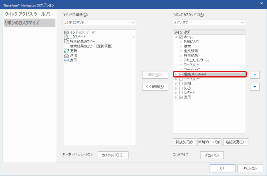This screenshot has height=176, width=267.
Task: Move selected tab up with arrow
Action: pyautogui.click(x=254, y=75)
